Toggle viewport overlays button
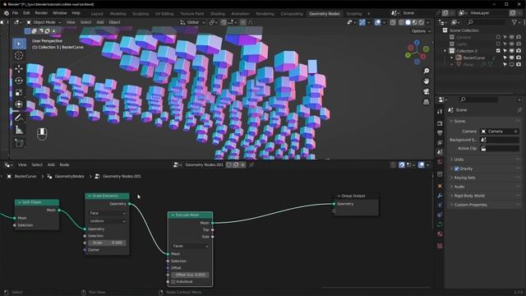The height and width of the screenshot is (296, 526). click(377, 22)
